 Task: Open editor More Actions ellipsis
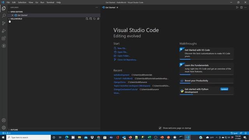[245, 7]
